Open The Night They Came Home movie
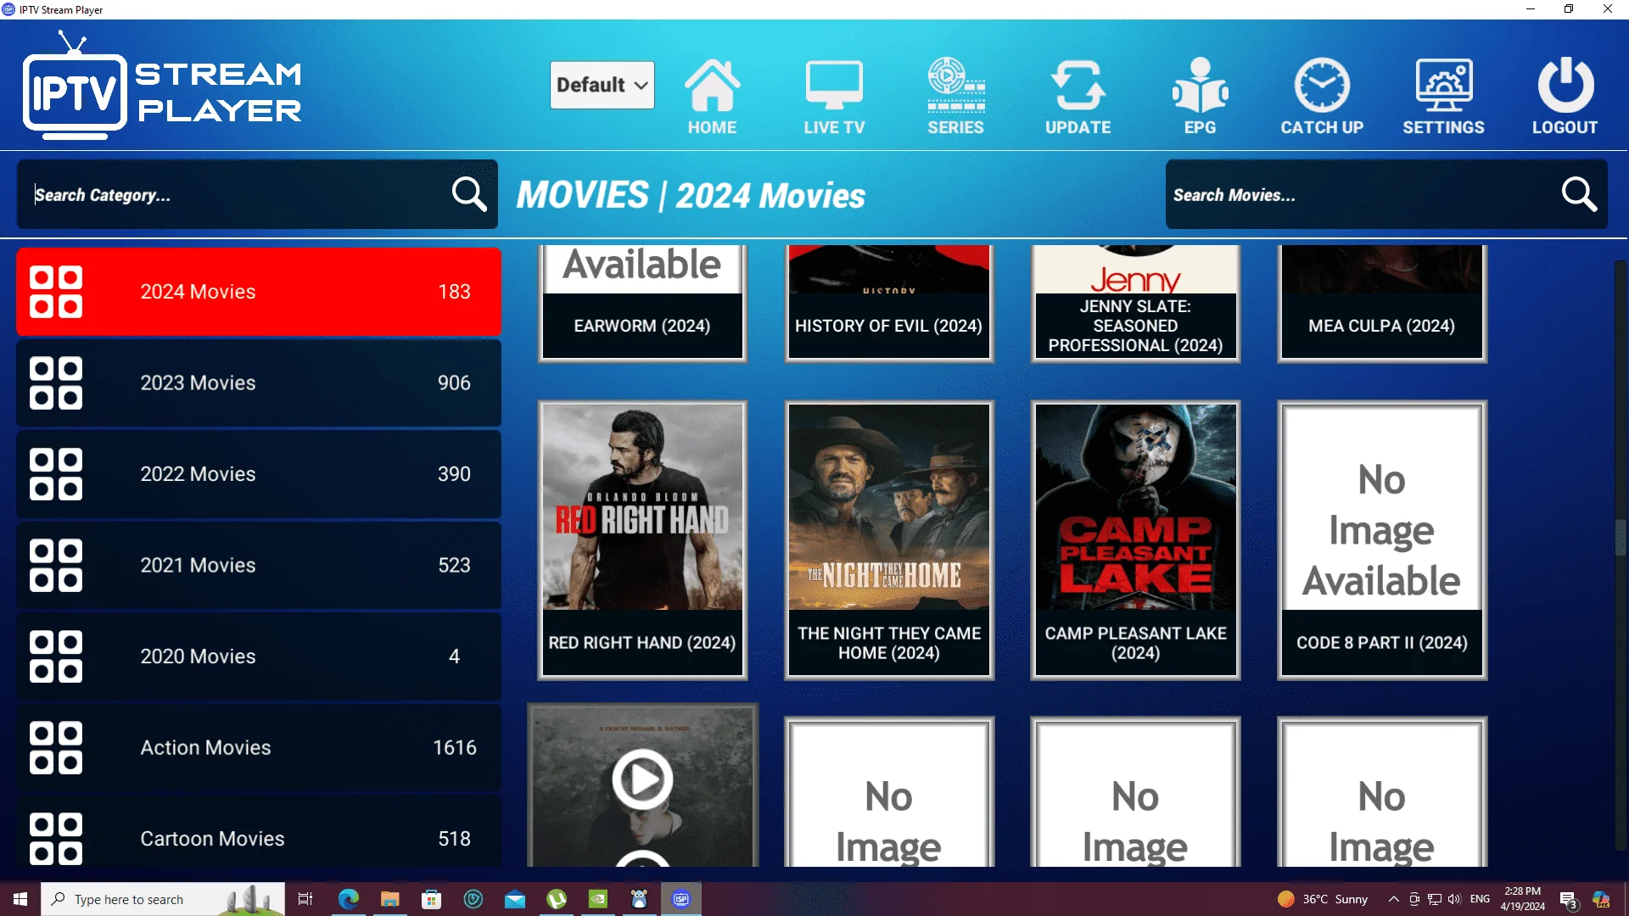 pyautogui.click(x=889, y=540)
